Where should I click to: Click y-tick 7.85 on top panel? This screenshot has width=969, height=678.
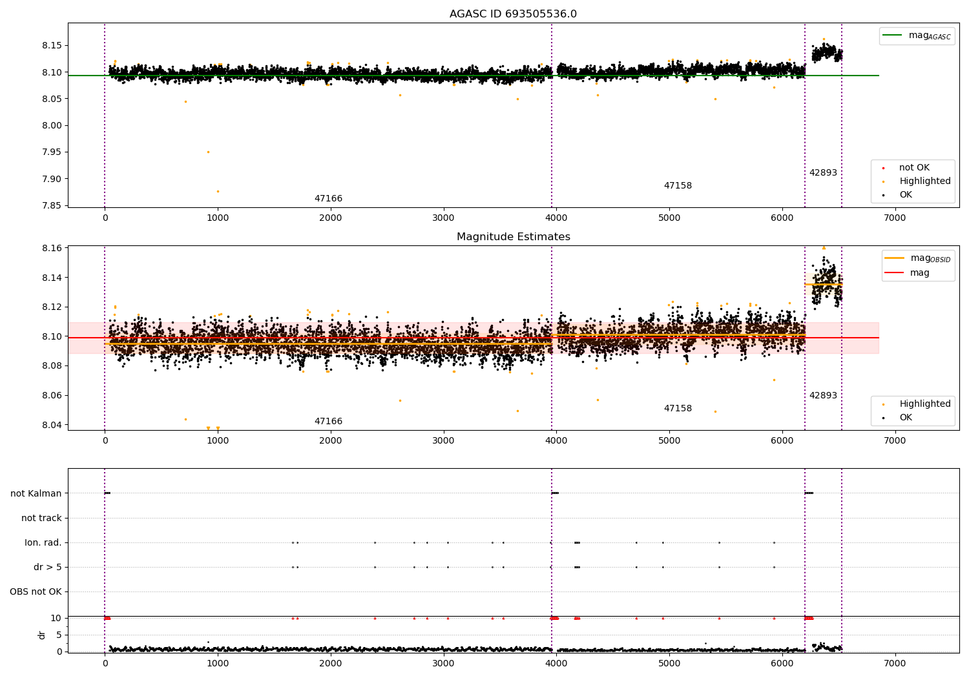(51, 206)
